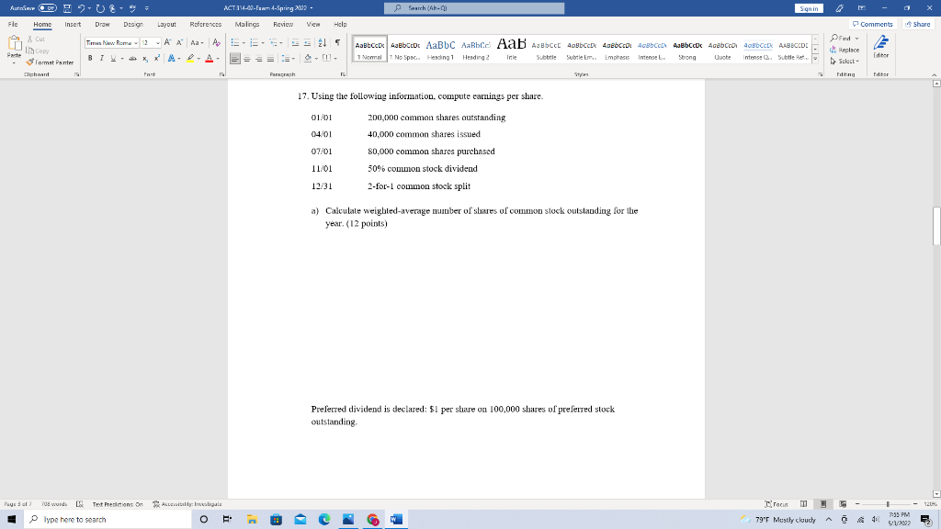Click the Format Painter button
This screenshot has height=529, width=941.
pyautogui.click(x=50, y=62)
